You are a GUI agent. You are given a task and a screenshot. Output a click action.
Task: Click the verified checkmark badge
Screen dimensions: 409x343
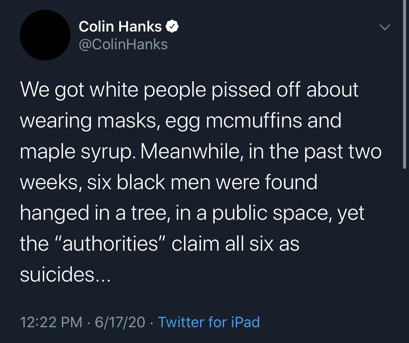[173, 27]
